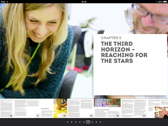Image resolution: width=168 pixels, height=126 pixels.
Task: Go to the dot right after the highlighted indicator
Action: (92, 122)
